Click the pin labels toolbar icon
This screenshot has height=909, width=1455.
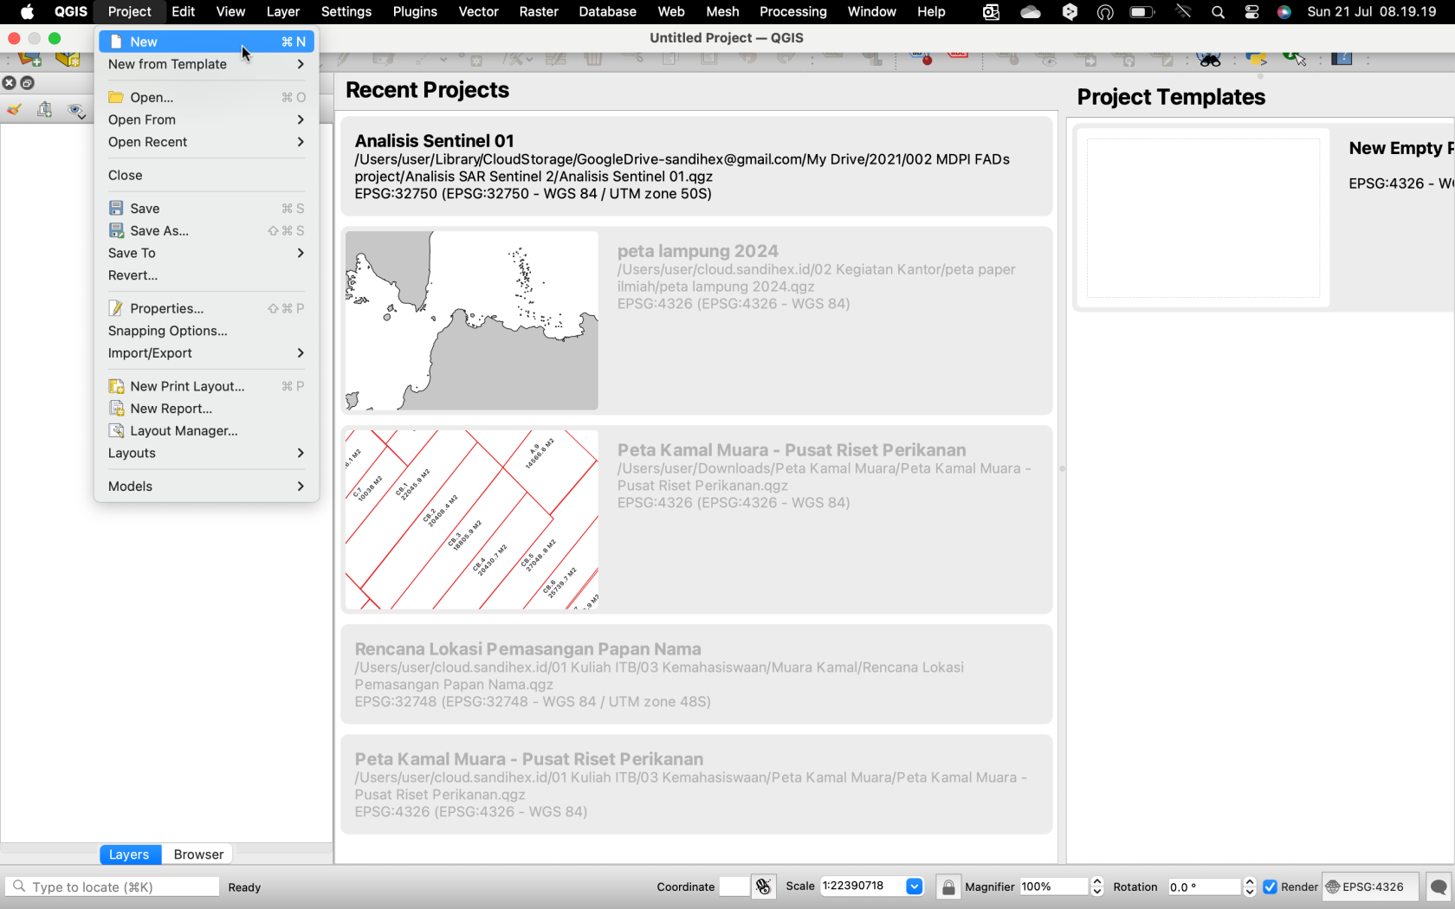921,59
